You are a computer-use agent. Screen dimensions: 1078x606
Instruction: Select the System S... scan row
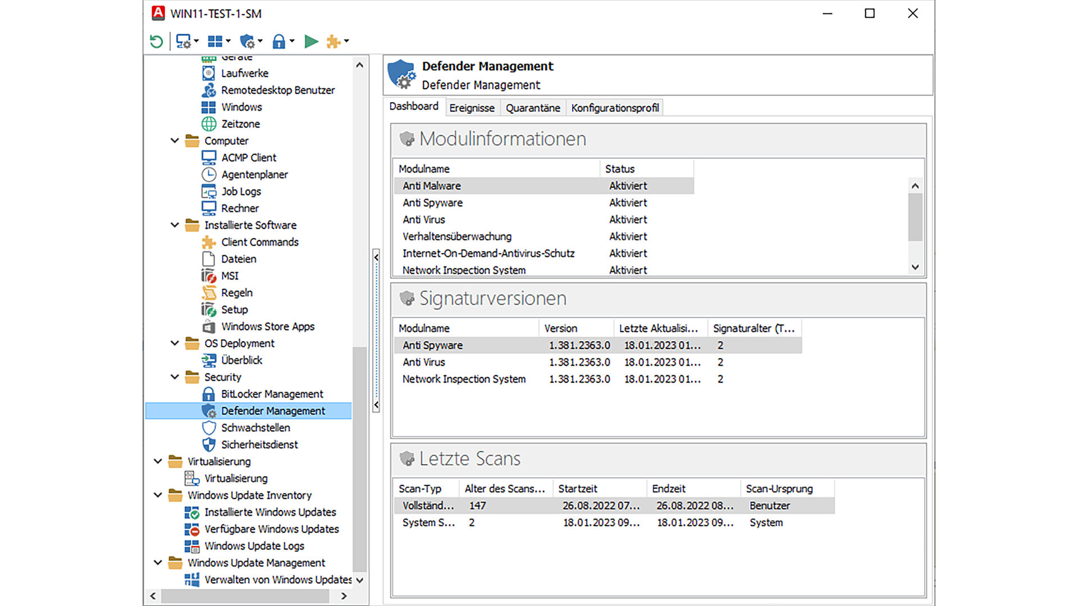coord(614,522)
